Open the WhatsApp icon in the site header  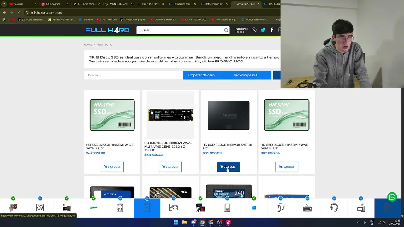(x=254, y=30)
